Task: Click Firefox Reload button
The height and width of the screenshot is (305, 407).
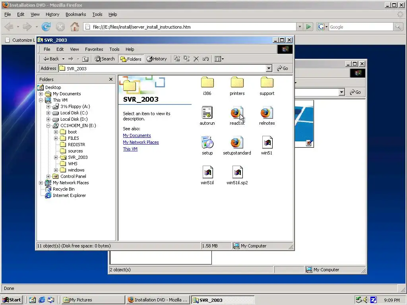Action: pyautogui.click(x=46, y=27)
